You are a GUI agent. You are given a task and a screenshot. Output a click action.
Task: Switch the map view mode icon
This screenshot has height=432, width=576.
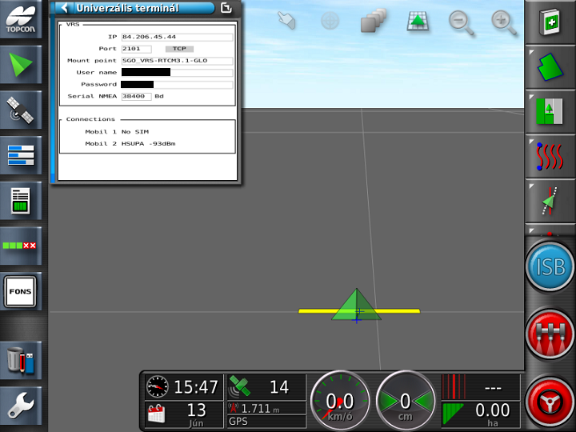pos(417,22)
